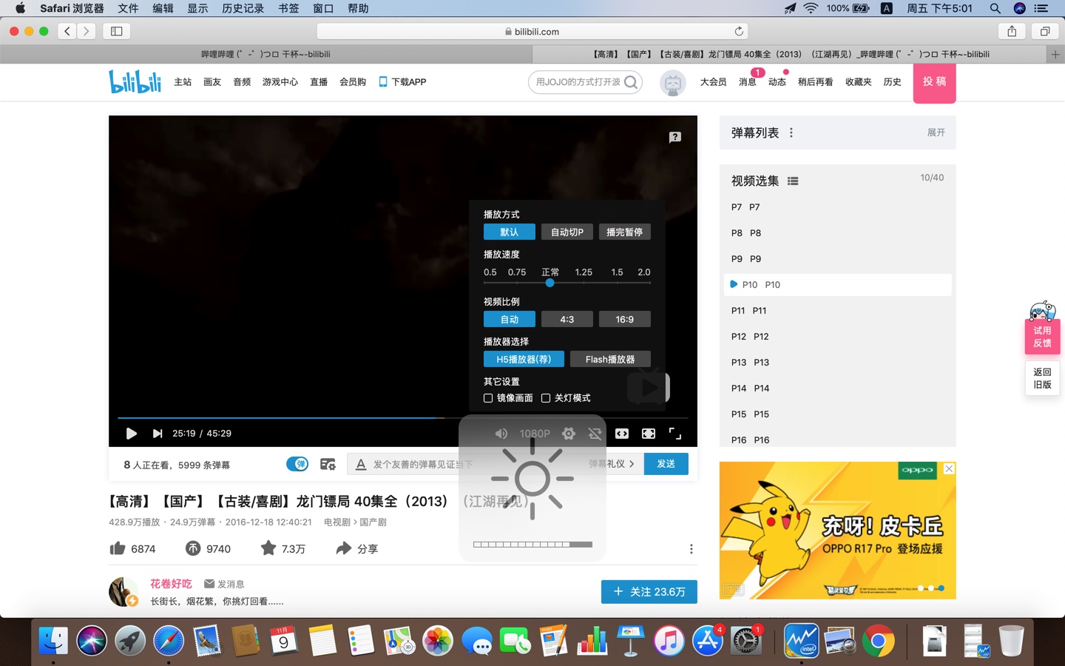Open the bilibili user avatar icon

pos(672,83)
